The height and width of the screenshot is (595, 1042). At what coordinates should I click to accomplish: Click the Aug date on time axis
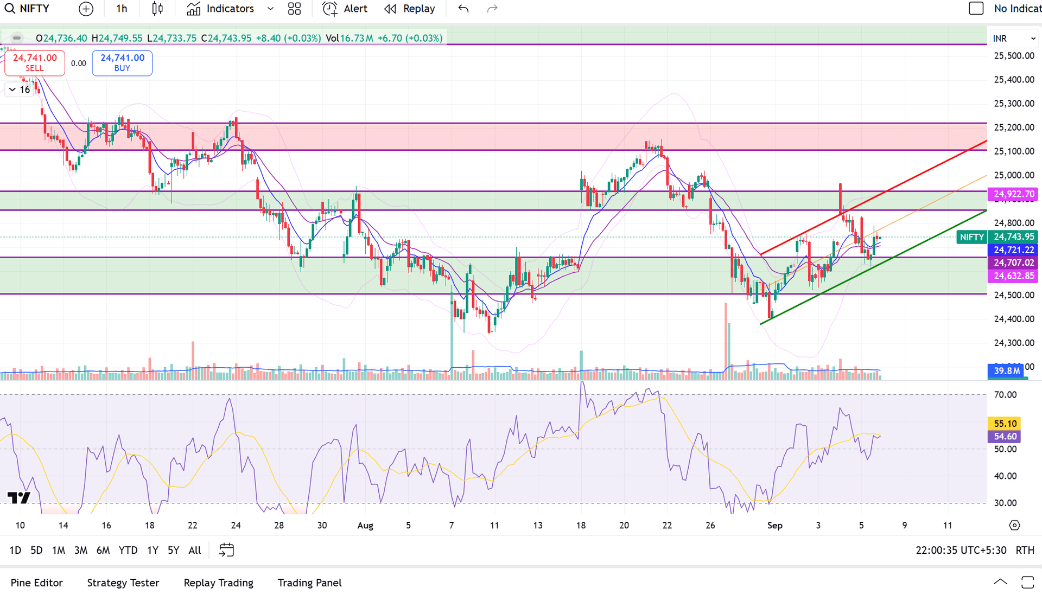(x=365, y=526)
